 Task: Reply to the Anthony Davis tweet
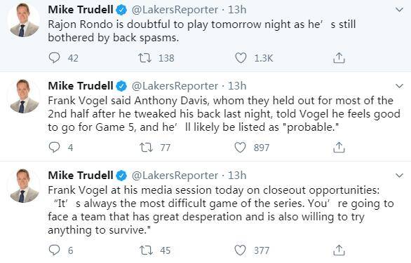(54, 147)
